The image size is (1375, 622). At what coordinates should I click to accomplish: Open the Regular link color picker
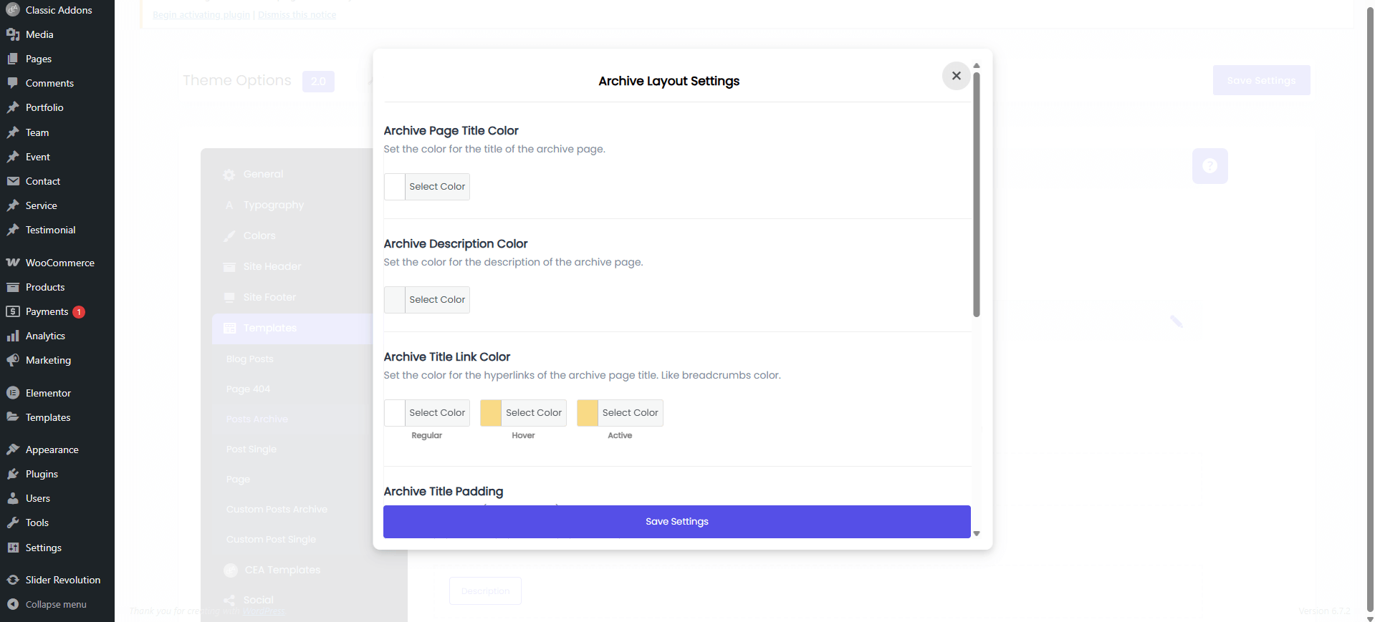(x=427, y=413)
